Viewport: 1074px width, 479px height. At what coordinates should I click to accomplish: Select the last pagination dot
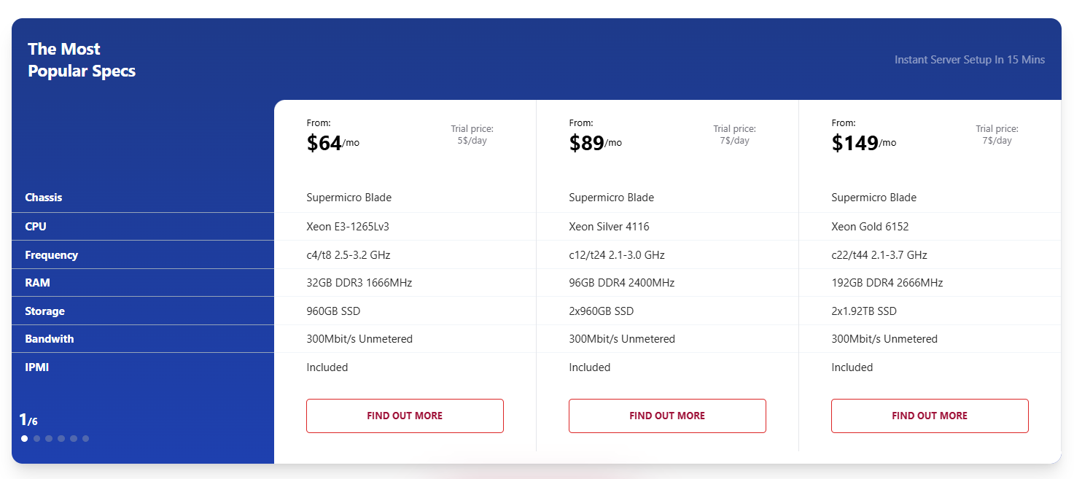[85, 438]
